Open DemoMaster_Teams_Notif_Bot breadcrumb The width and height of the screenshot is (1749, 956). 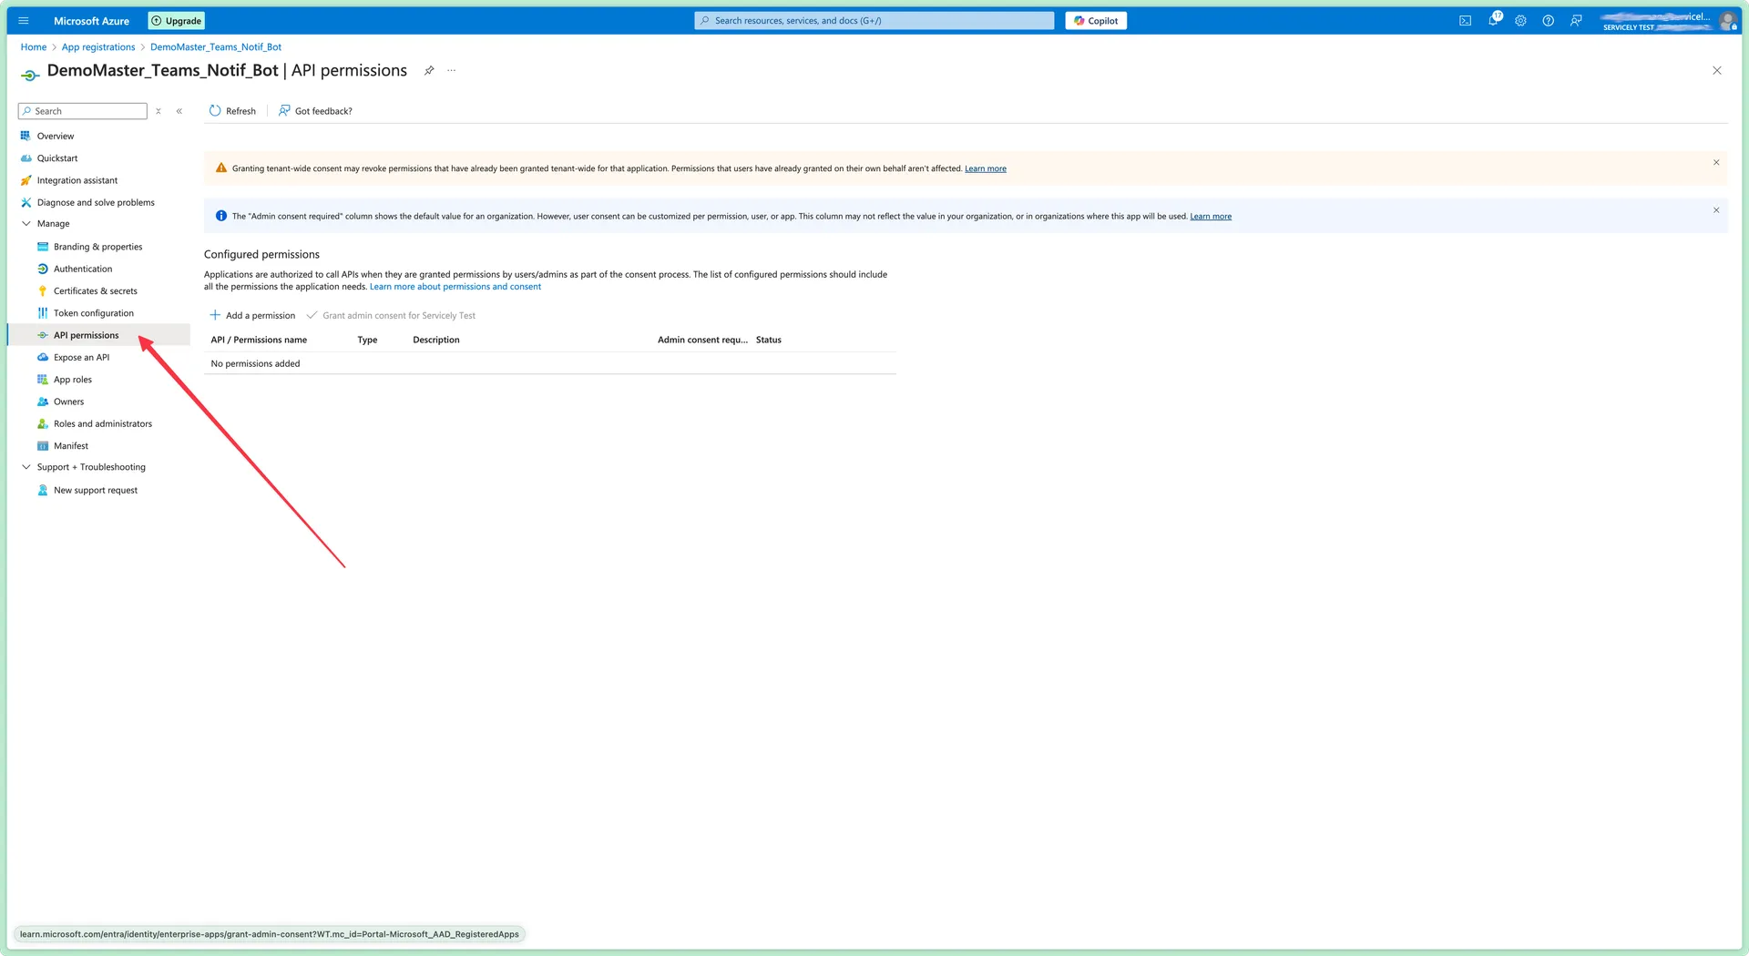coord(216,47)
